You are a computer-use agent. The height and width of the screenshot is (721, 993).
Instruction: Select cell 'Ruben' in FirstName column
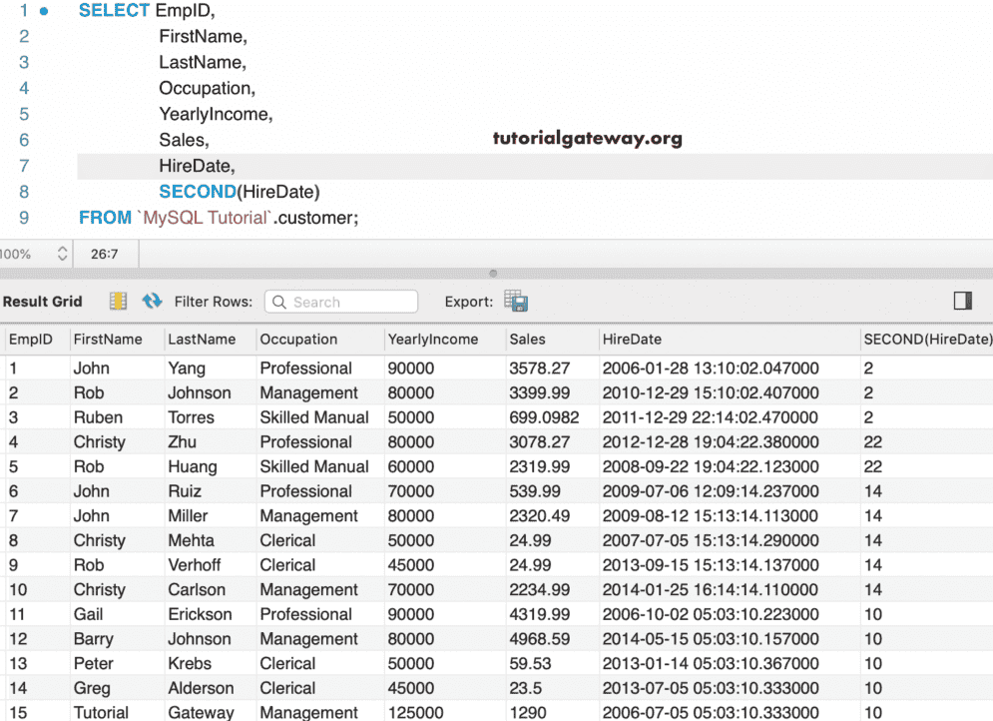[x=98, y=417]
